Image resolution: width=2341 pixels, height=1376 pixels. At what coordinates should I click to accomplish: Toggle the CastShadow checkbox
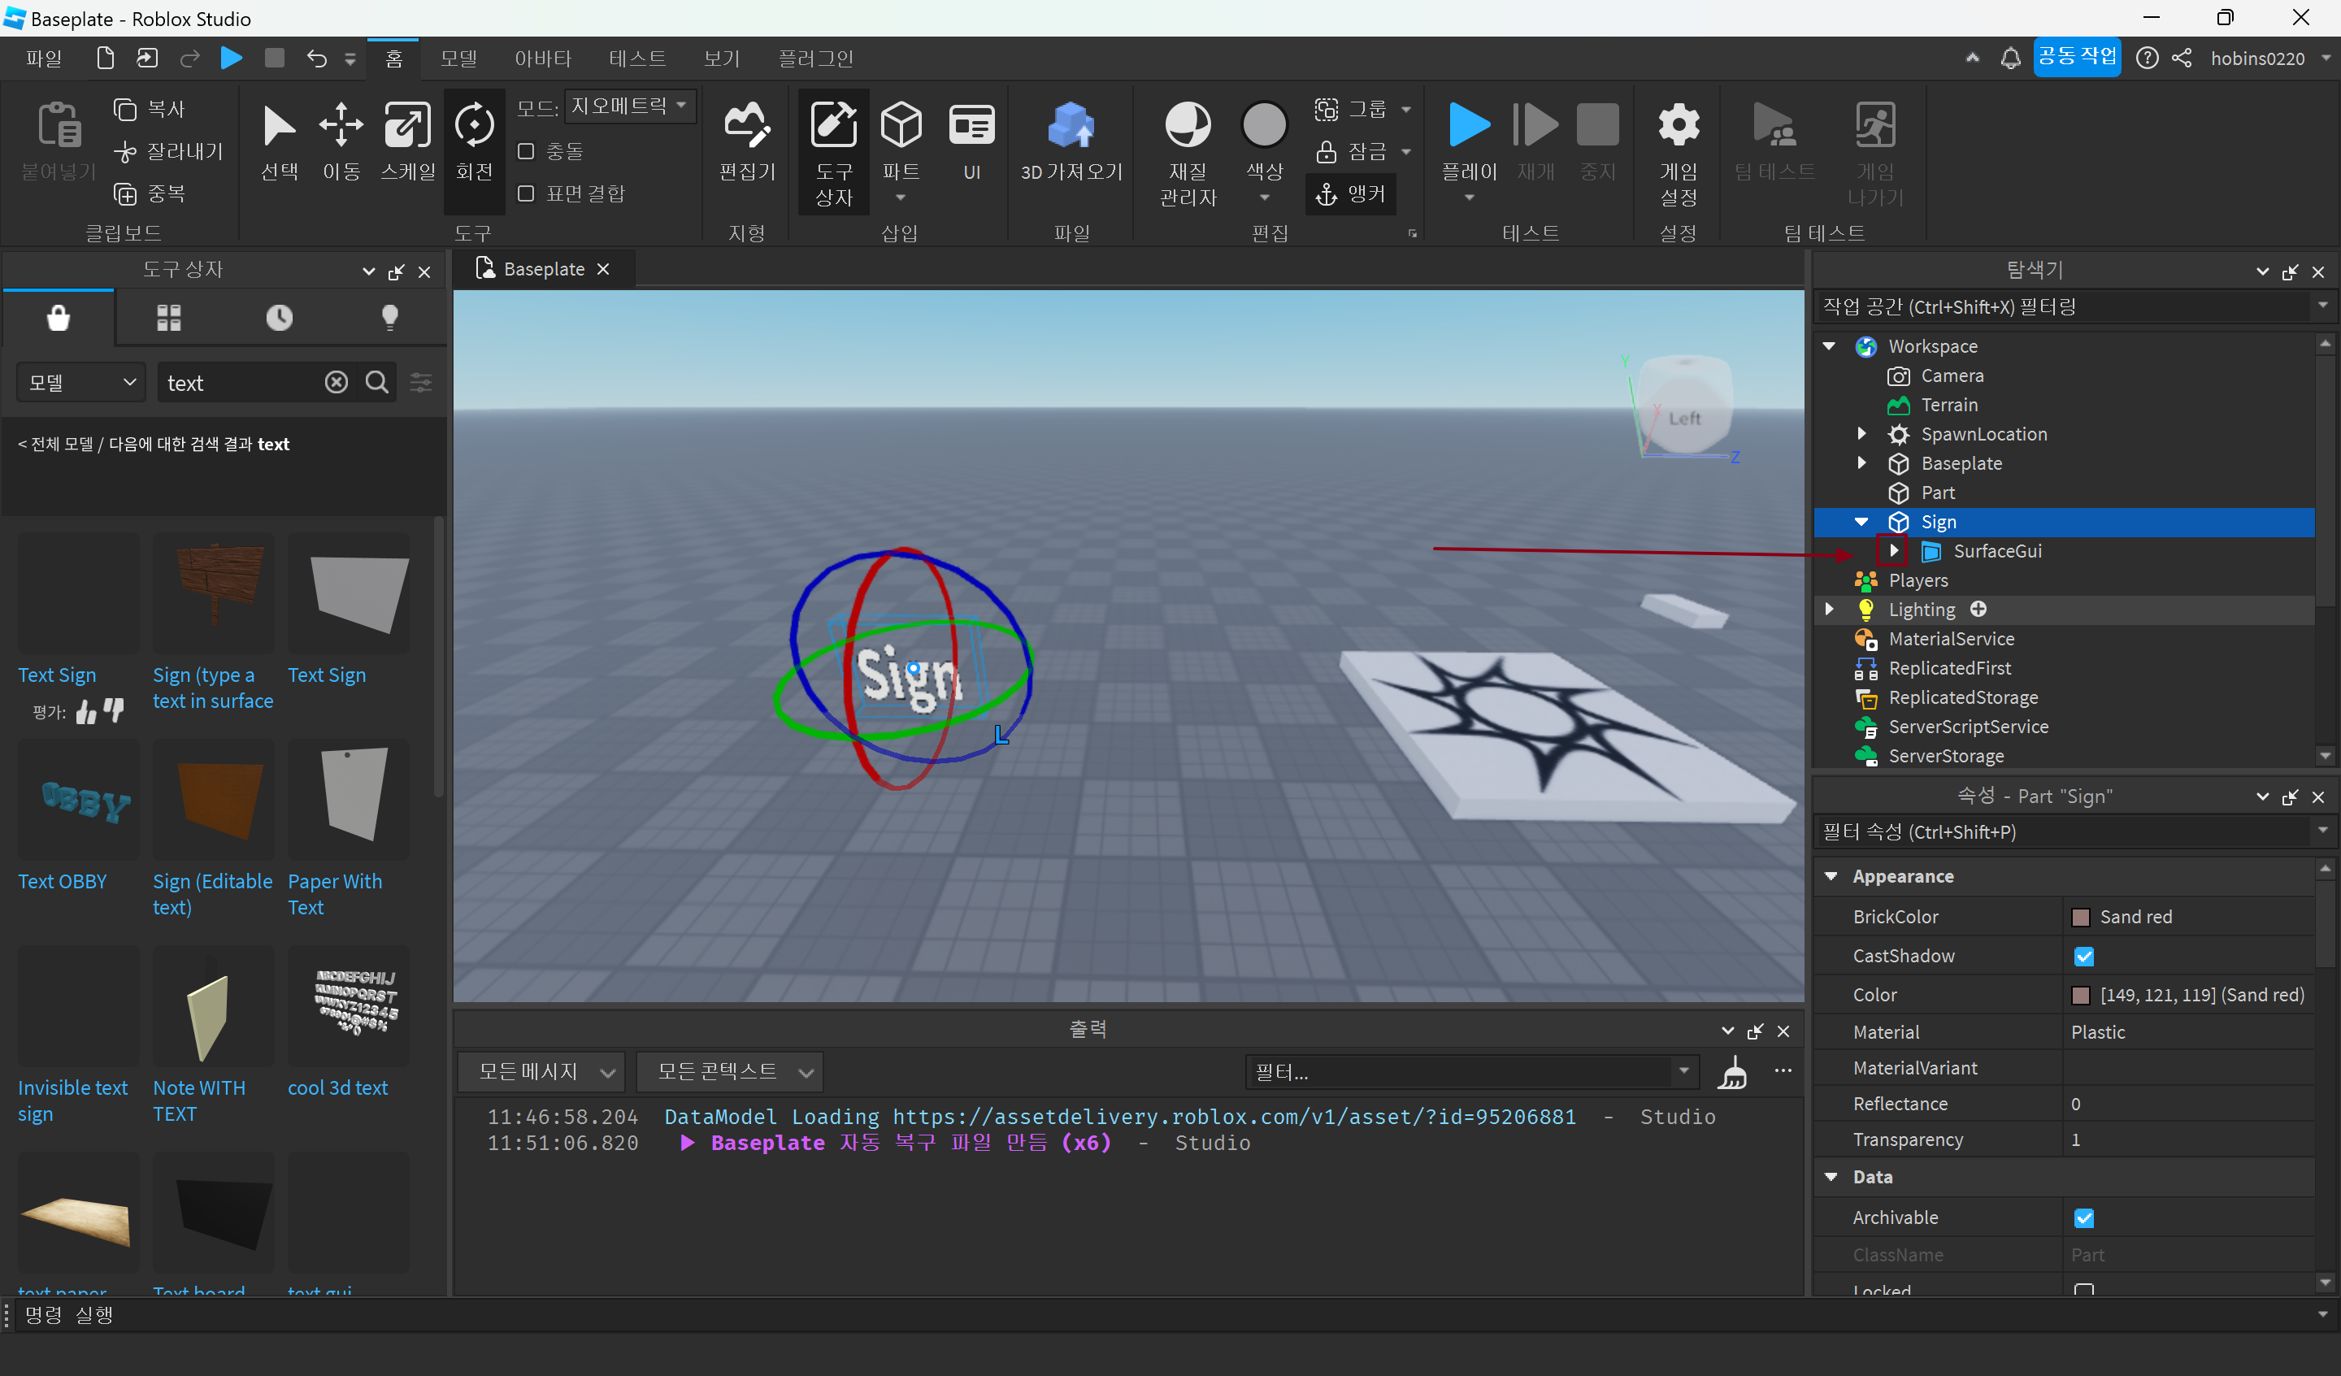click(x=2083, y=956)
